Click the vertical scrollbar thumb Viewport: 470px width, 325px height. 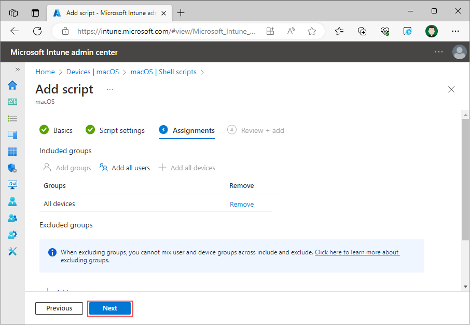[x=465, y=180]
